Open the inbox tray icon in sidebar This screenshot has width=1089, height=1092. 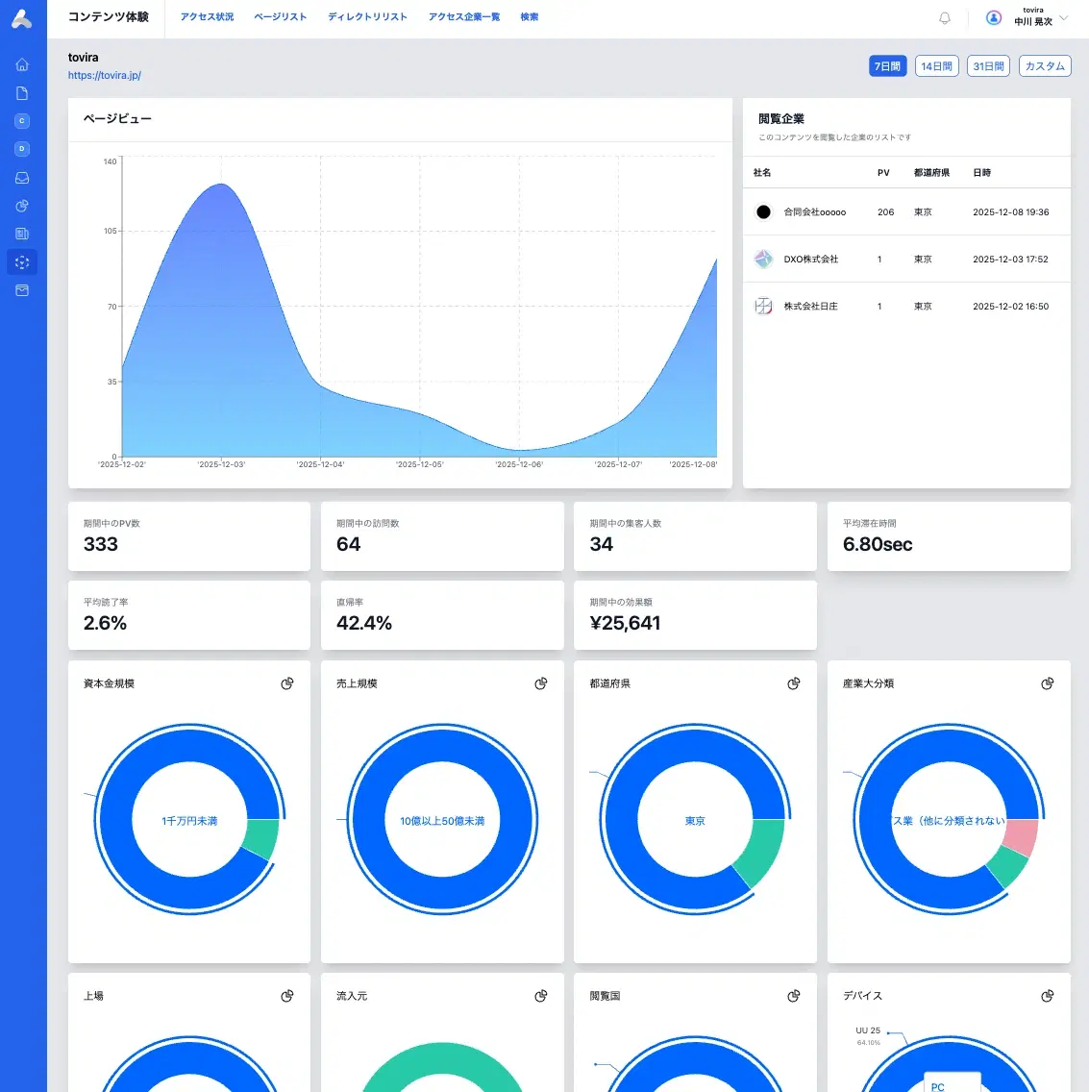tap(22, 178)
